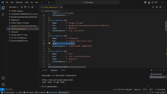Close the install_software.ps1 tab
Viewport: 167px width, 94px height.
[62, 7]
